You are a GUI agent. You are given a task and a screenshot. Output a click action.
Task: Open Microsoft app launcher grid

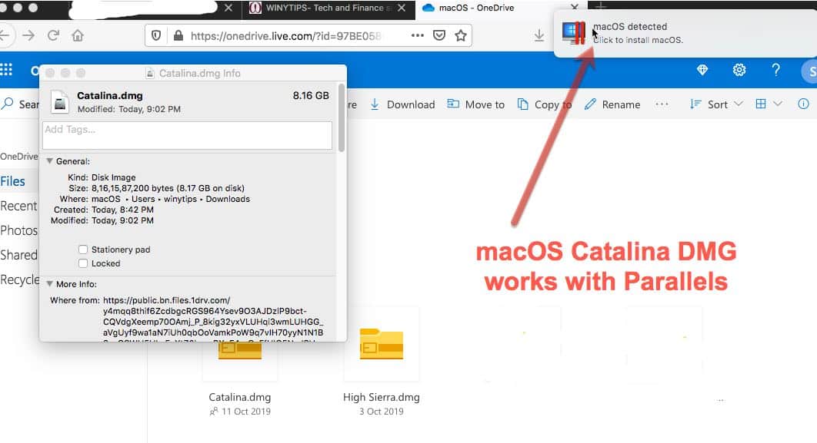pyautogui.click(x=6, y=70)
